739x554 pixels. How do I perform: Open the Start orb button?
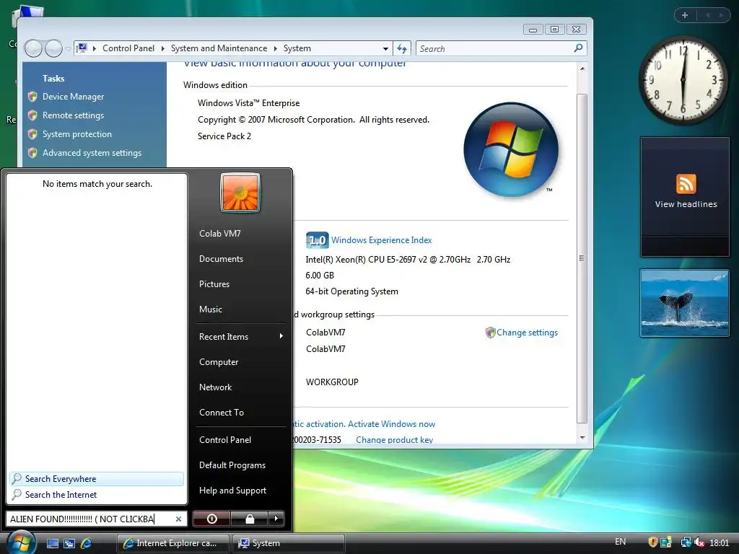pos(21,542)
